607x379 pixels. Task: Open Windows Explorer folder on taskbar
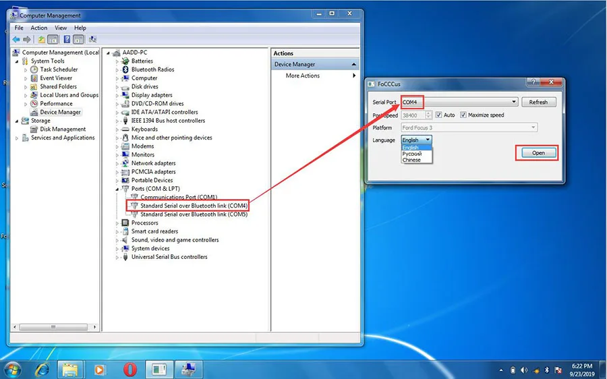(70, 370)
